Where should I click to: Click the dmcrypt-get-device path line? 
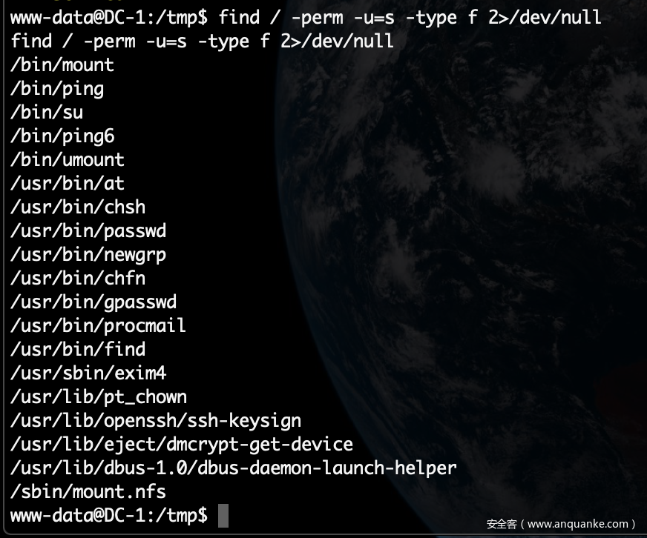(x=183, y=445)
